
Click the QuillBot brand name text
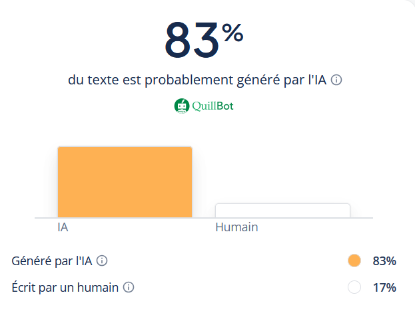(x=212, y=105)
